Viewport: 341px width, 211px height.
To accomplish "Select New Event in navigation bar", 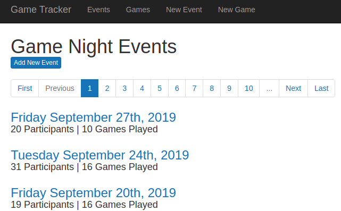I will 184,10.
